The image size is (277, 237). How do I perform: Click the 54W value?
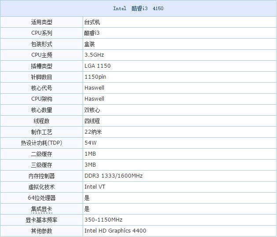coord(91,143)
